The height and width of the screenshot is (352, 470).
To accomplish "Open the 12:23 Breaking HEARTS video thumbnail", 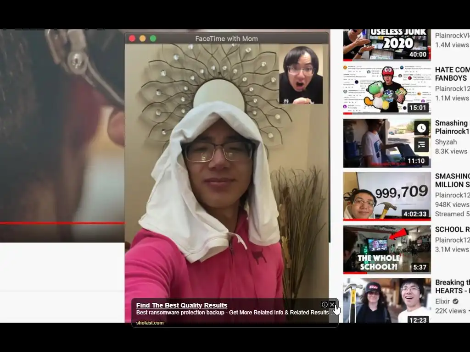I will click(x=387, y=301).
